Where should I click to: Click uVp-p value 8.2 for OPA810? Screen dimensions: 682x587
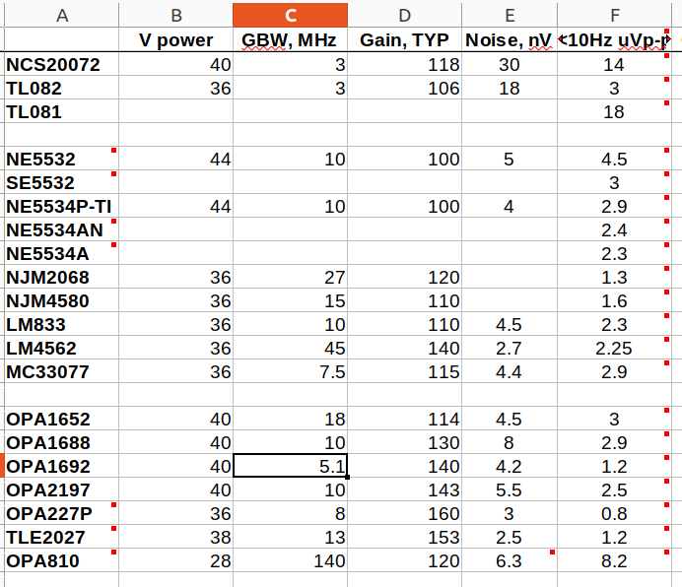tap(614, 560)
